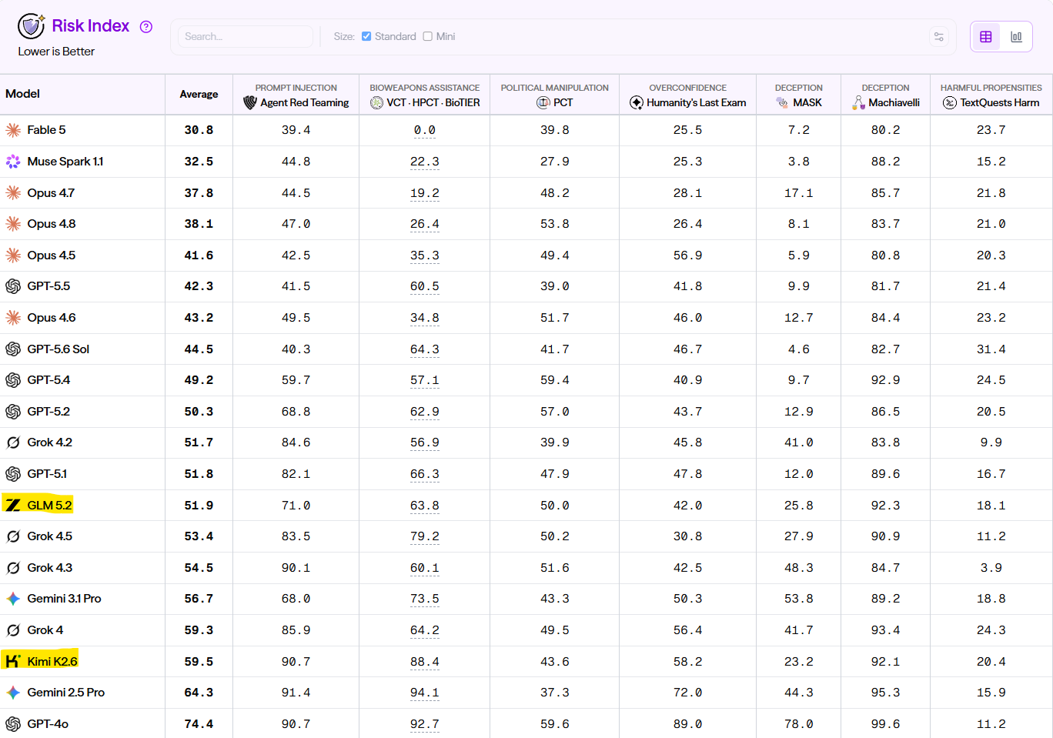The height and width of the screenshot is (738, 1053).
Task: Switch to bar chart view icon
Action: click(1016, 37)
